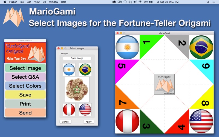This screenshot has height=137, width=219.
Task: Select Peru flag thumbnail in Select Images
Action: [69, 109]
